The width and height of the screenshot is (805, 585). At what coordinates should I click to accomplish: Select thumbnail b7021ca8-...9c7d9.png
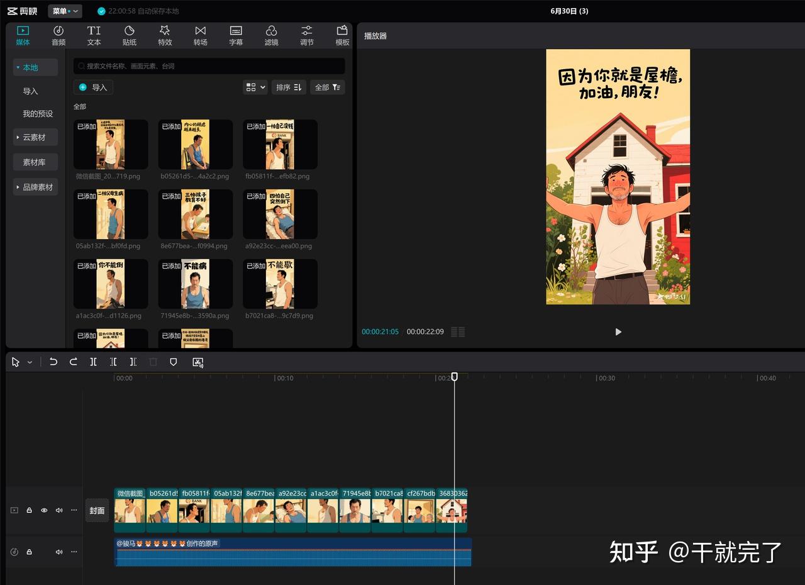pos(280,284)
